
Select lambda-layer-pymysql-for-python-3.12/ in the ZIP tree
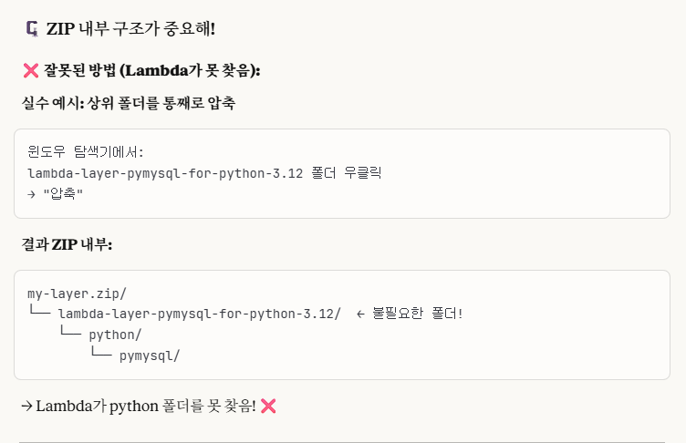pos(199,314)
